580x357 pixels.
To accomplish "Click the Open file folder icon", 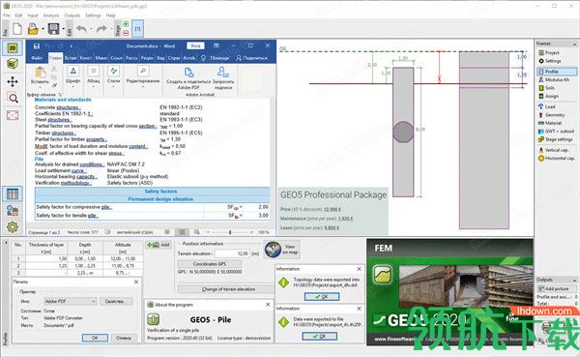I will point(33,28).
